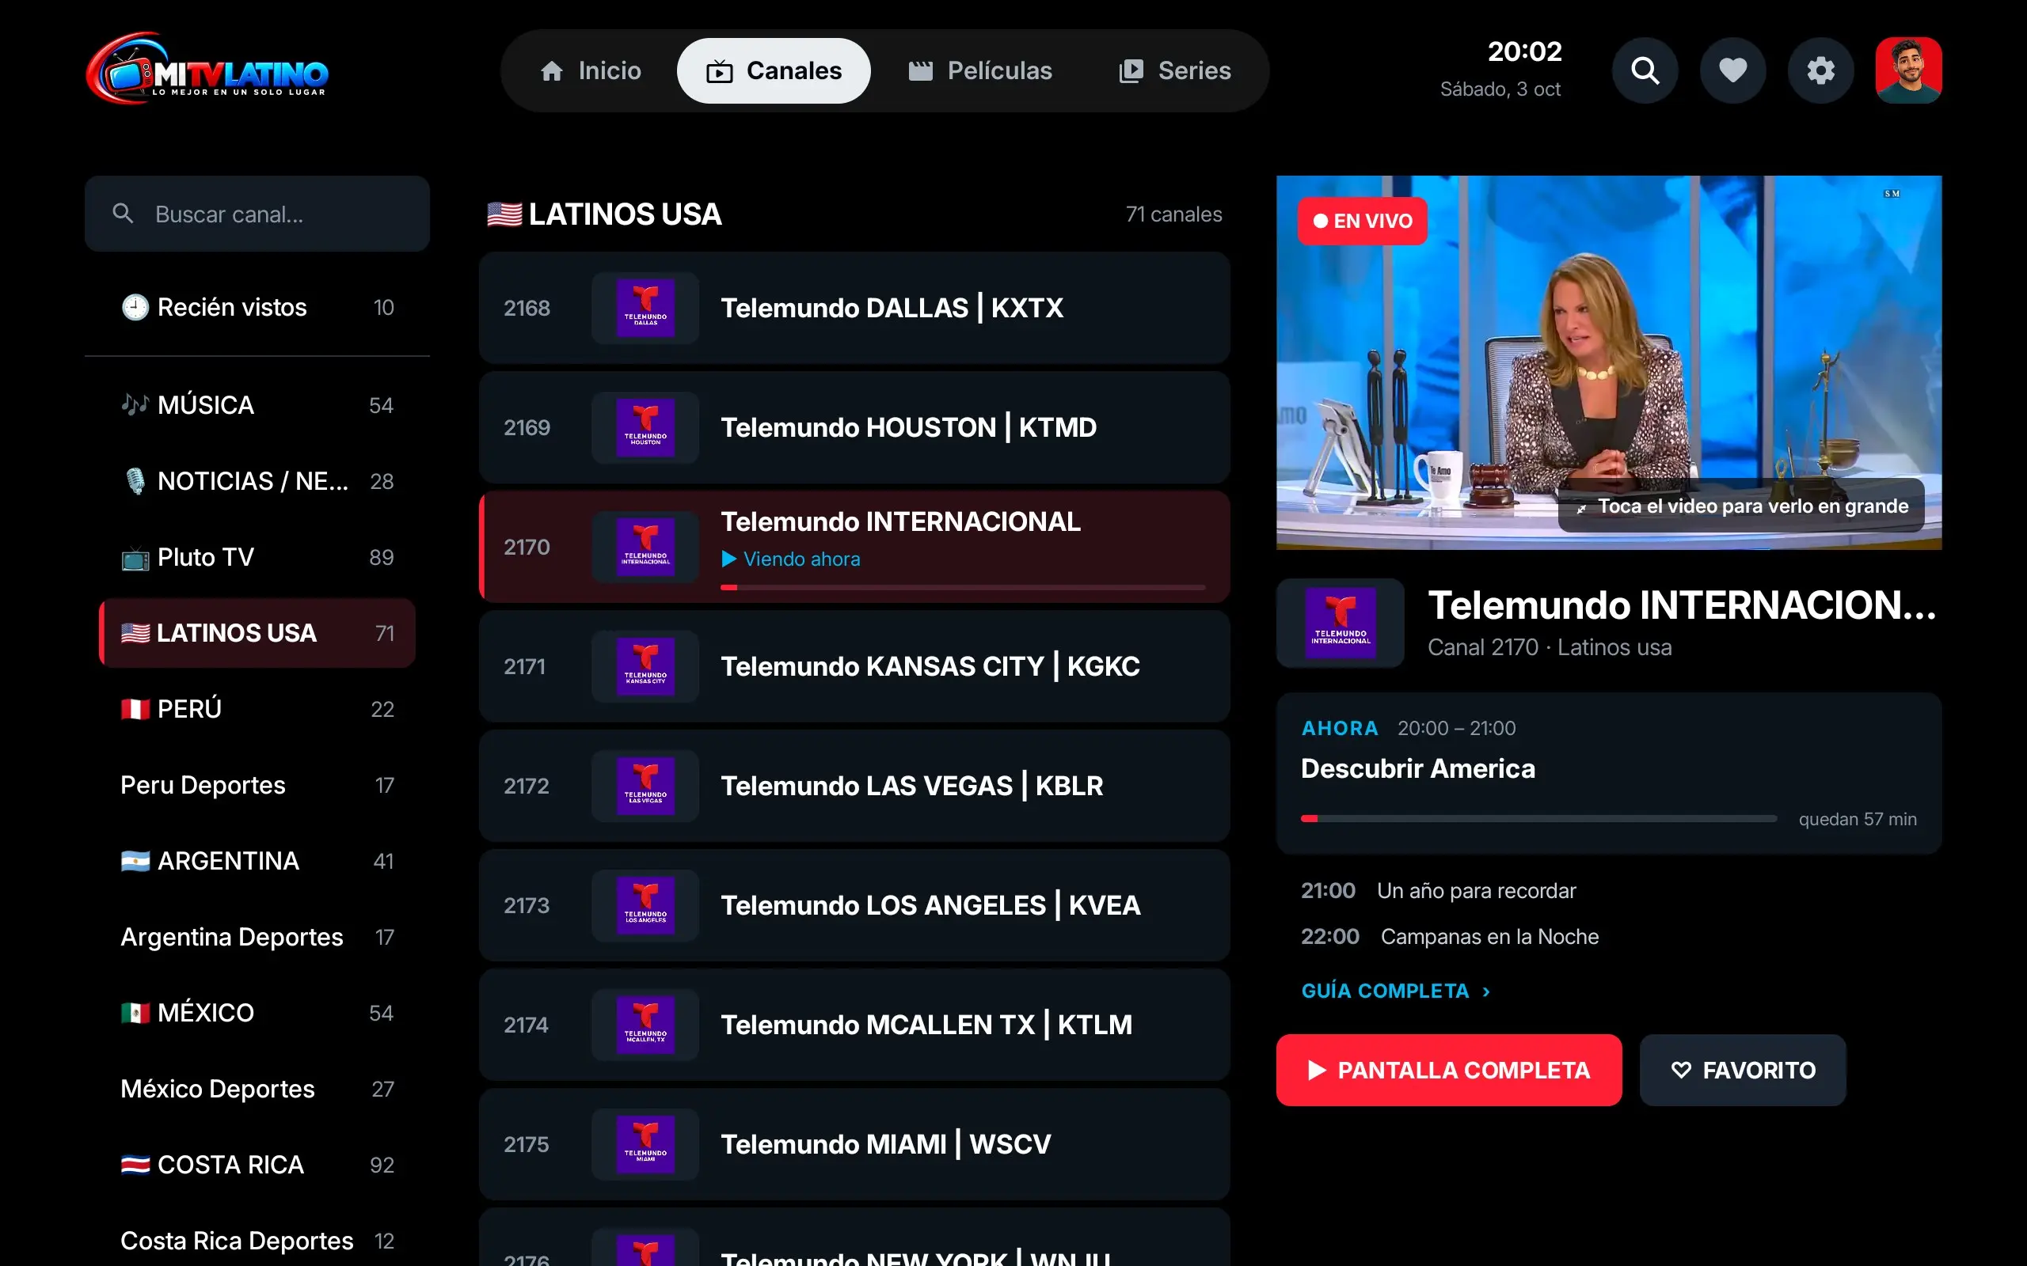Screen dimensions: 2027x1266
Task: Click the MiTVLatino logo
Action: click(x=207, y=70)
